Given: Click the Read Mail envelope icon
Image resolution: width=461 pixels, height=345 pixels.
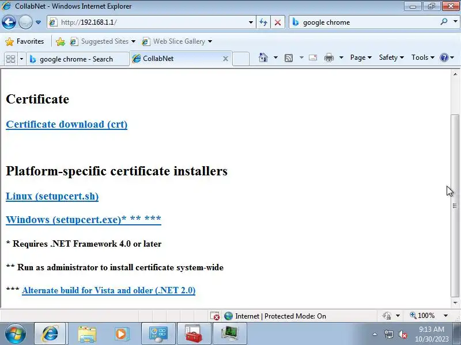Looking at the screenshot, I should point(313,57).
